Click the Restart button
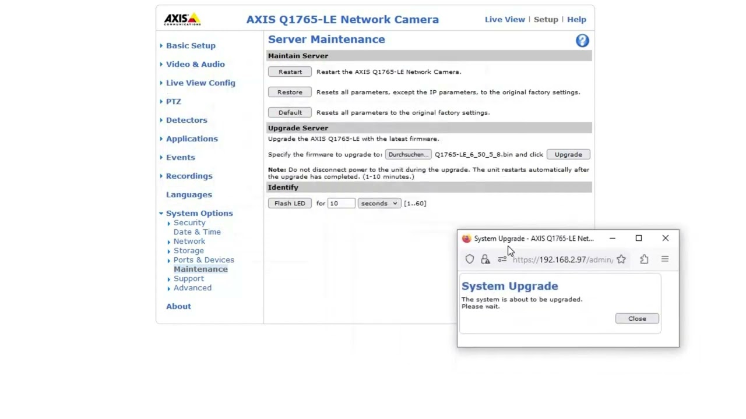This screenshot has width=746, height=419. click(290, 72)
